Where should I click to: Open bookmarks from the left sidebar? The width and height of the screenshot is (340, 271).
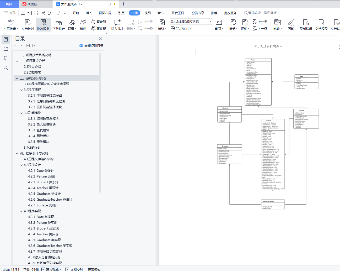click(6, 58)
